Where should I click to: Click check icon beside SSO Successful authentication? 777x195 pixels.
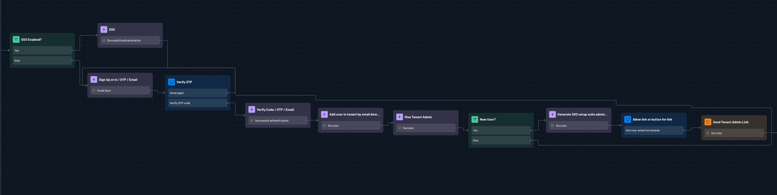104,40
